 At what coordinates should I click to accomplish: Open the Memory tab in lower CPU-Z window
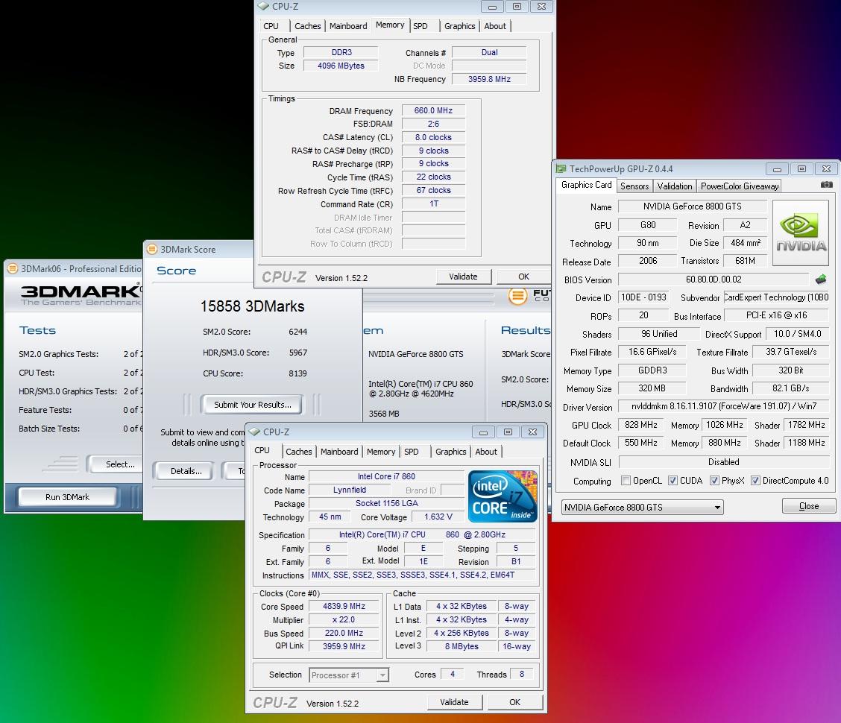pos(381,452)
